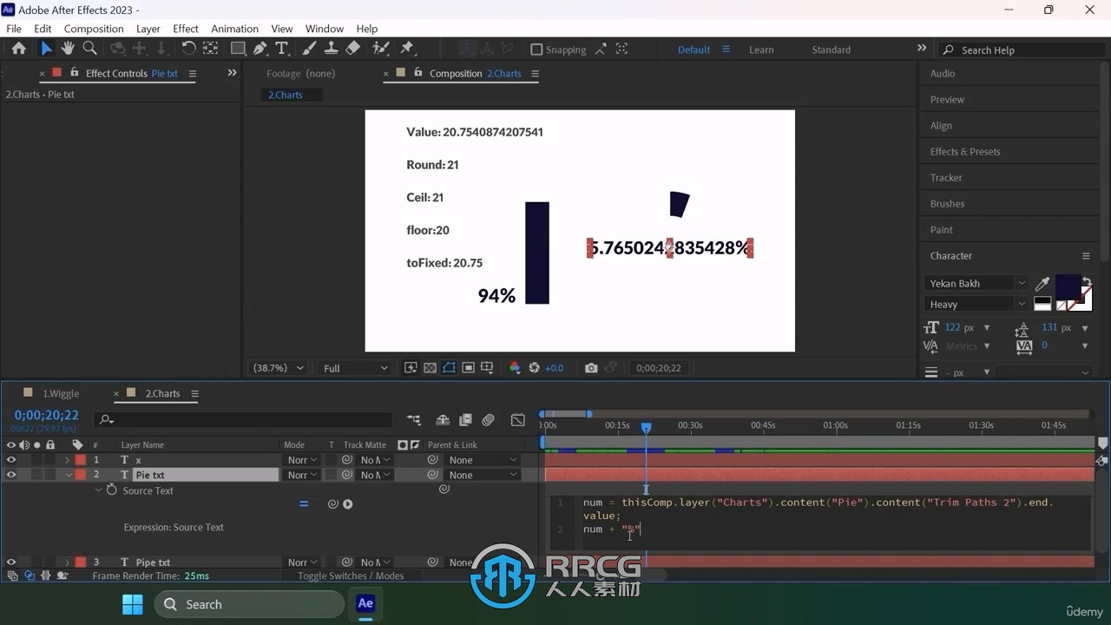Viewport: 1111px width, 625px height.
Task: Select the Roto Brush tool
Action: pyautogui.click(x=380, y=49)
